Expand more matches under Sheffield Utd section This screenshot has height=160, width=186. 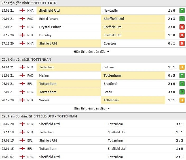click(90, 52)
